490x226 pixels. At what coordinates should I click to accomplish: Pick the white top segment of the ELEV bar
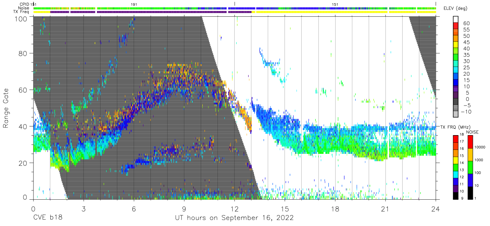(456, 20)
